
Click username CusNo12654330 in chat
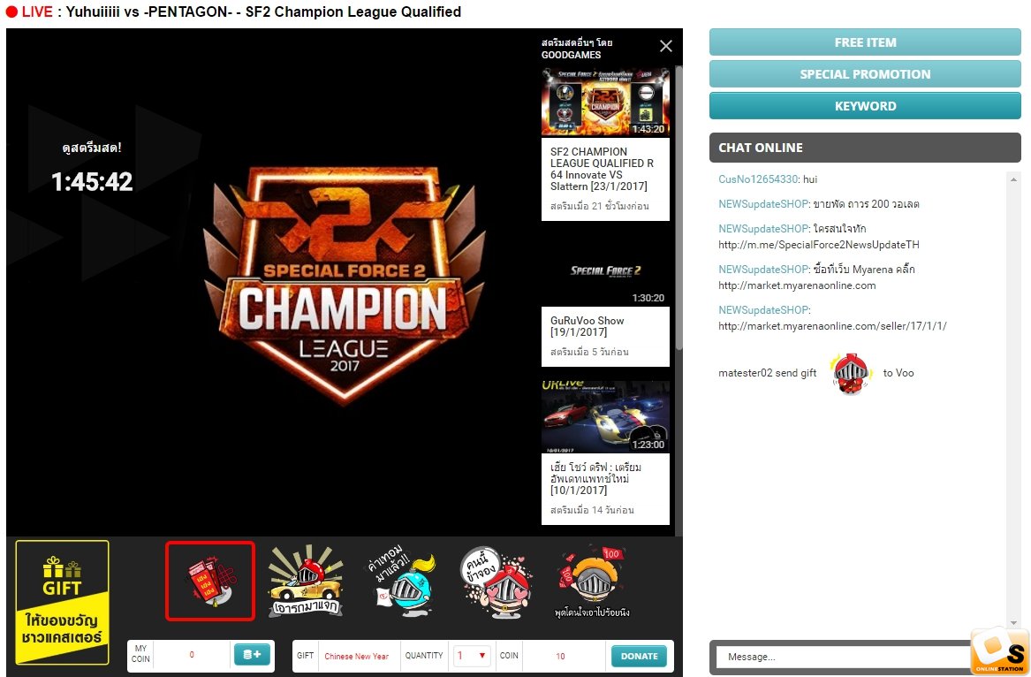pos(758,179)
